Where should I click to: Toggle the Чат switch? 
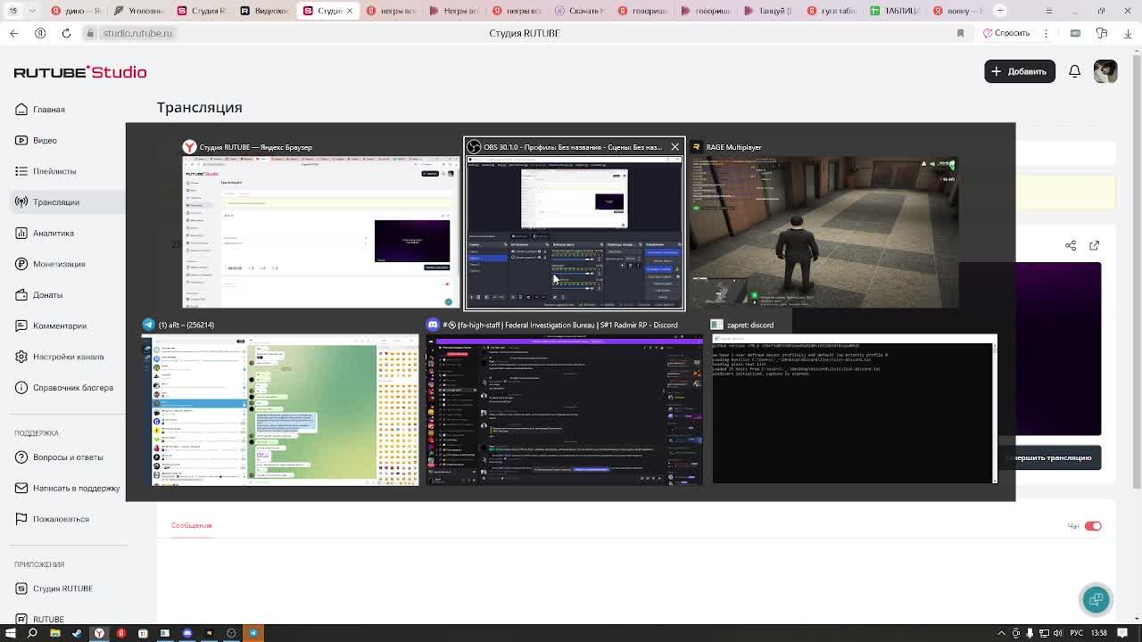pyautogui.click(x=1093, y=526)
